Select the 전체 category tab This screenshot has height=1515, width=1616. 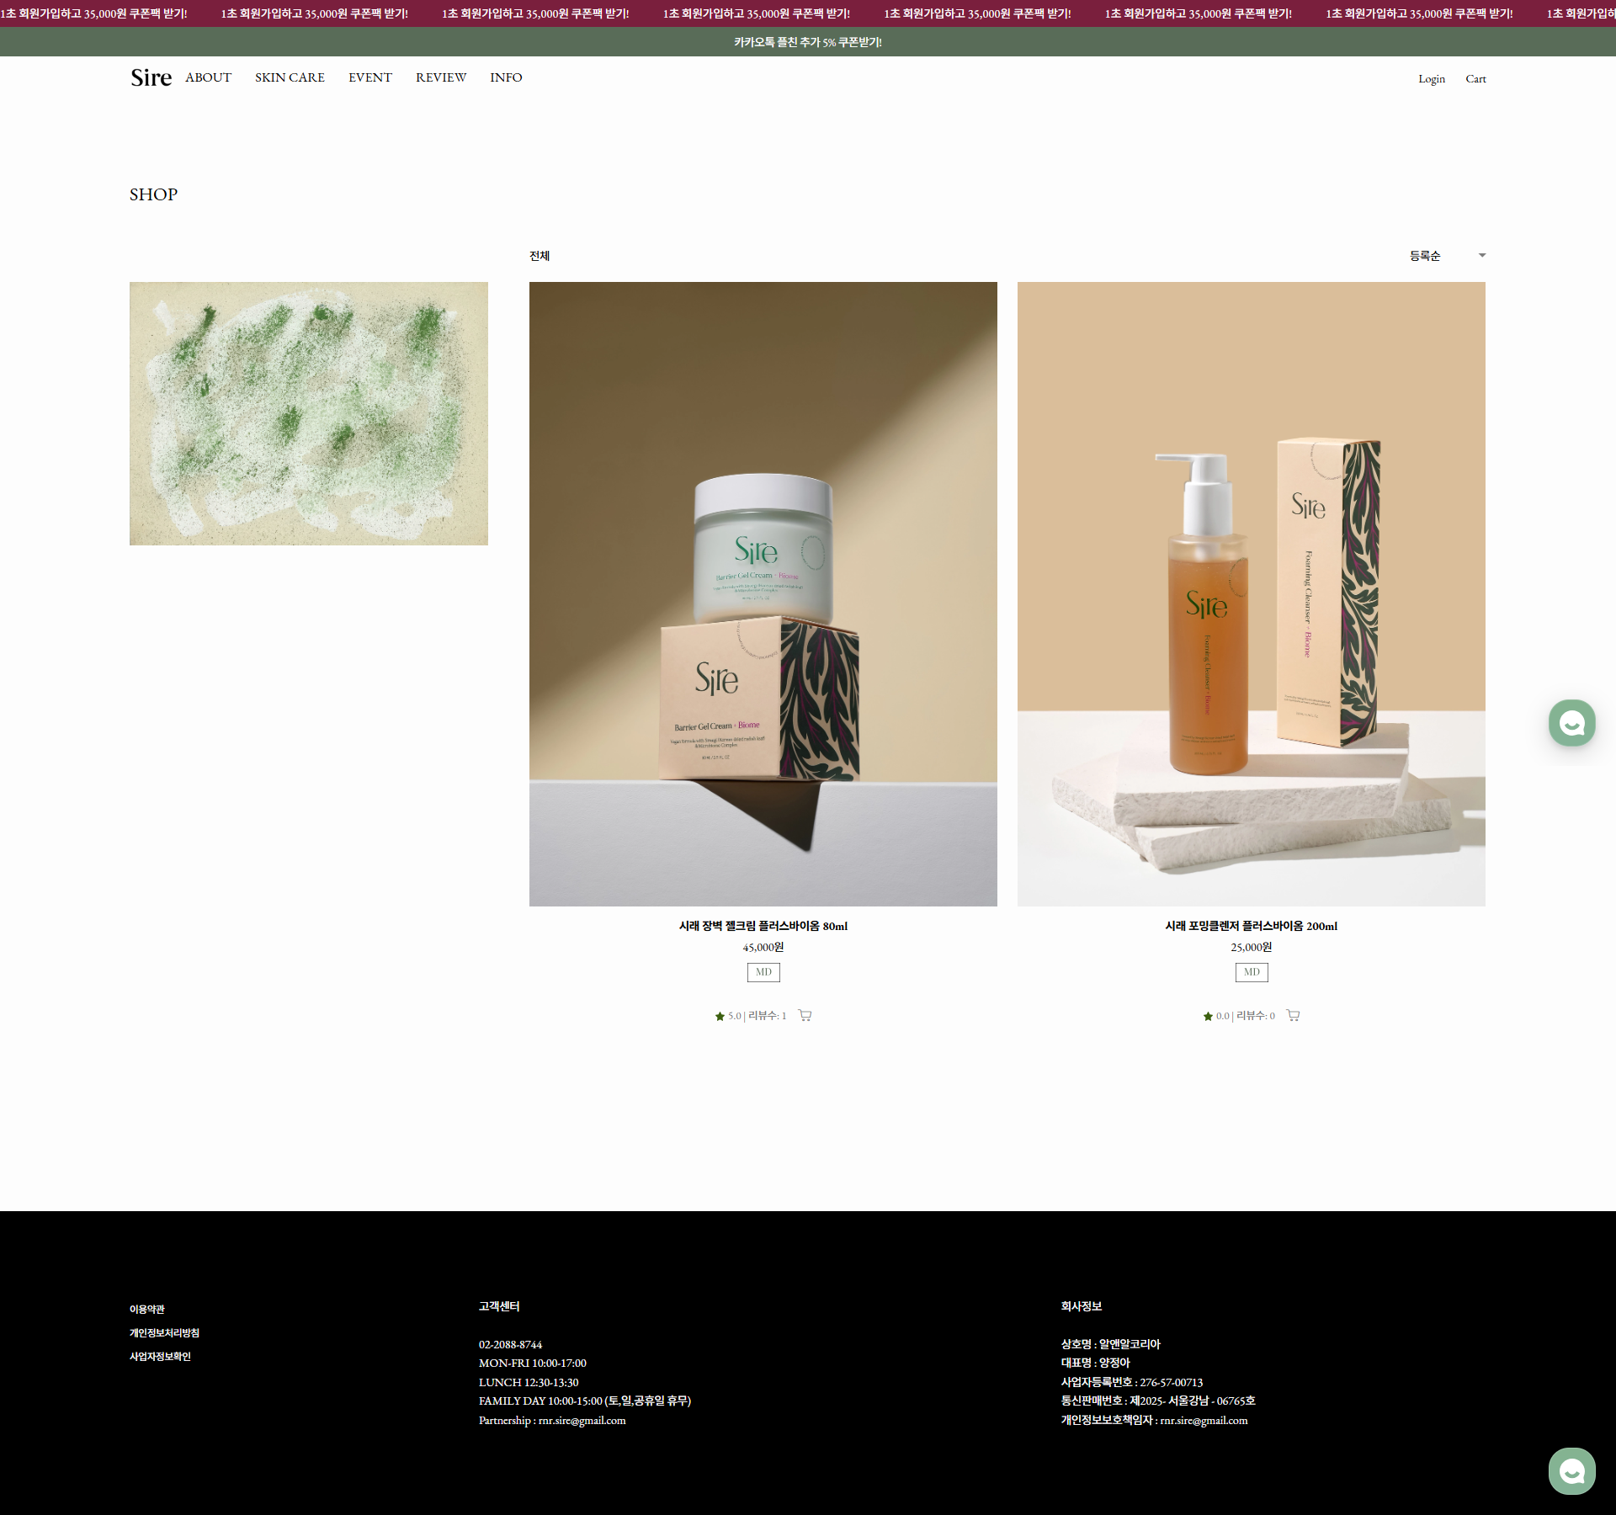(540, 256)
